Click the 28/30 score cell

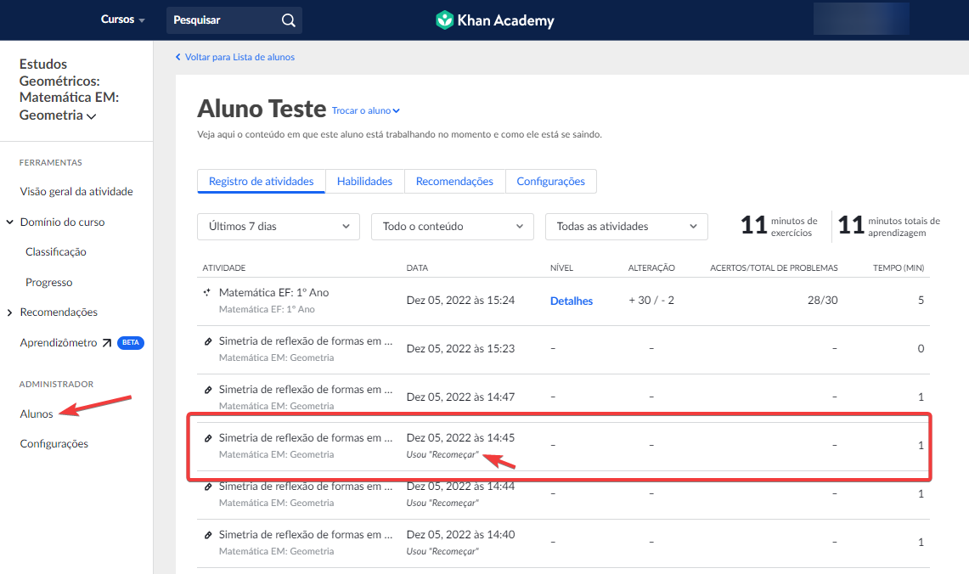(x=823, y=301)
